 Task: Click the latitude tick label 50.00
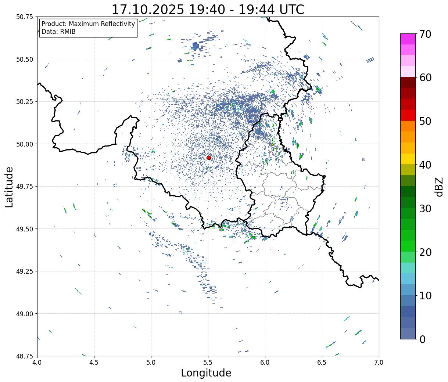coord(25,144)
